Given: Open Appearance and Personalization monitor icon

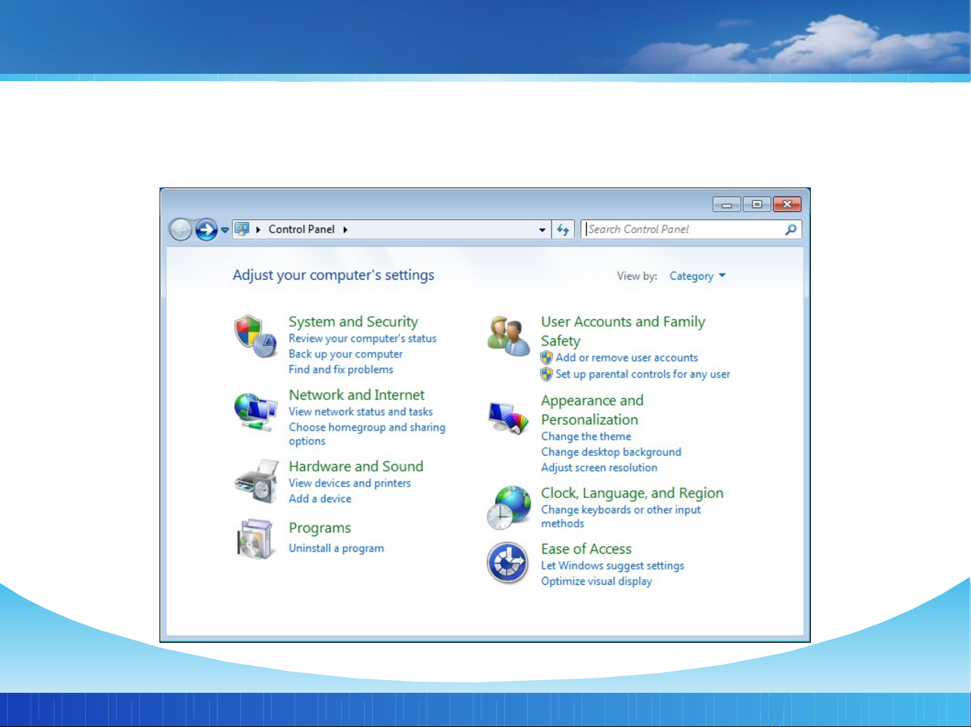Looking at the screenshot, I should pos(508,418).
